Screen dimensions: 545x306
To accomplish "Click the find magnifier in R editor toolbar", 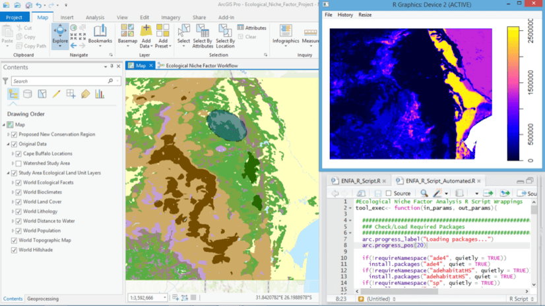I will tap(424, 193).
